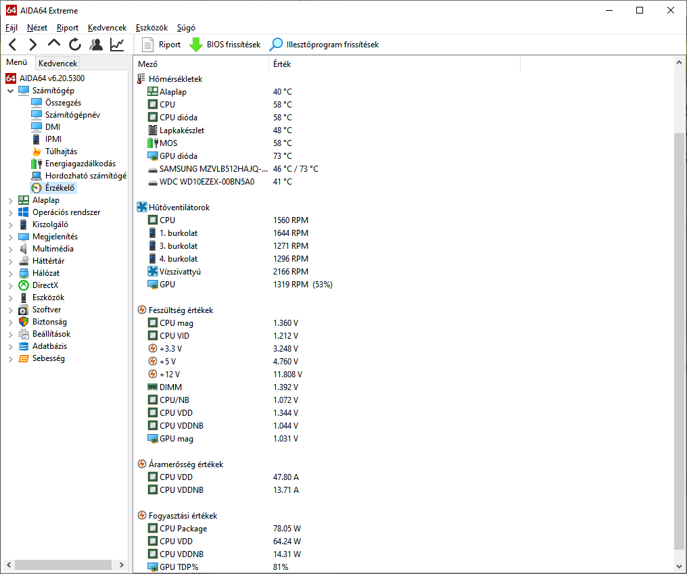Click the GPU dióda icon
This screenshot has width=687, height=574.
(x=152, y=156)
